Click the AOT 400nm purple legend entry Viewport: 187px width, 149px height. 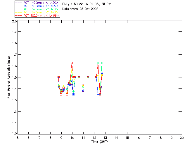[37, 3]
